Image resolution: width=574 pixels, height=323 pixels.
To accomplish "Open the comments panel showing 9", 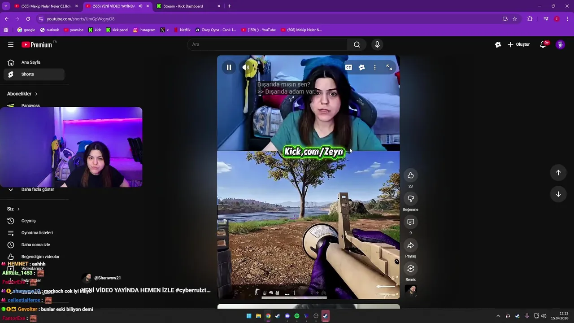I will pyautogui.click(x=410, y=222).
